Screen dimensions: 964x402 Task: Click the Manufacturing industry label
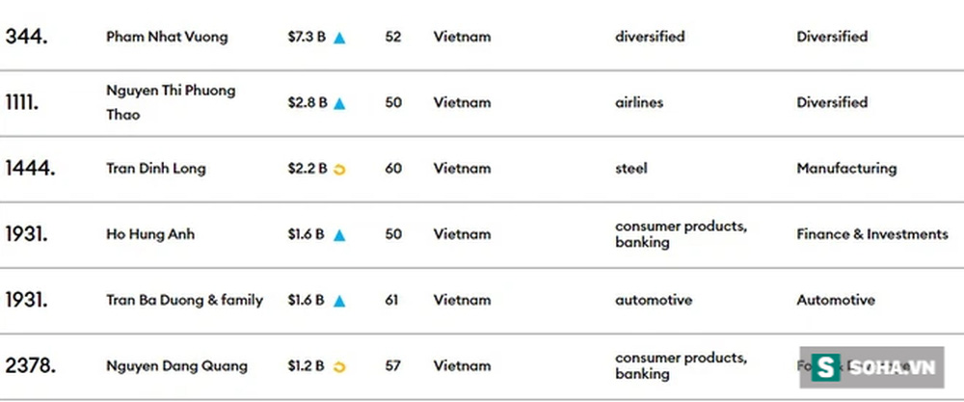pos(845,169)
